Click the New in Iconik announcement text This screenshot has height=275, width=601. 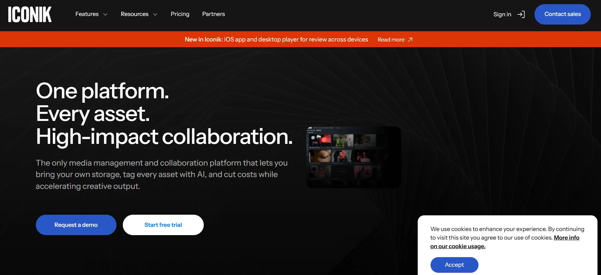276,40
